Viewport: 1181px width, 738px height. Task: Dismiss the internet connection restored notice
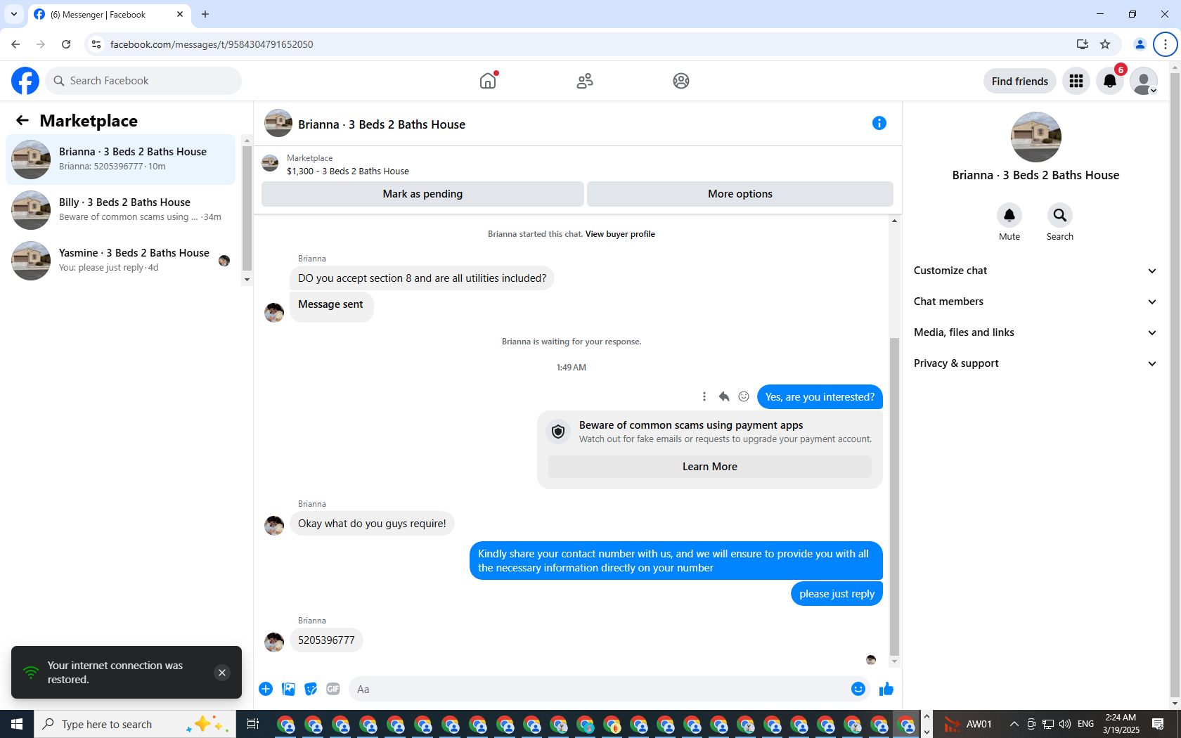[x=222, y=673]
